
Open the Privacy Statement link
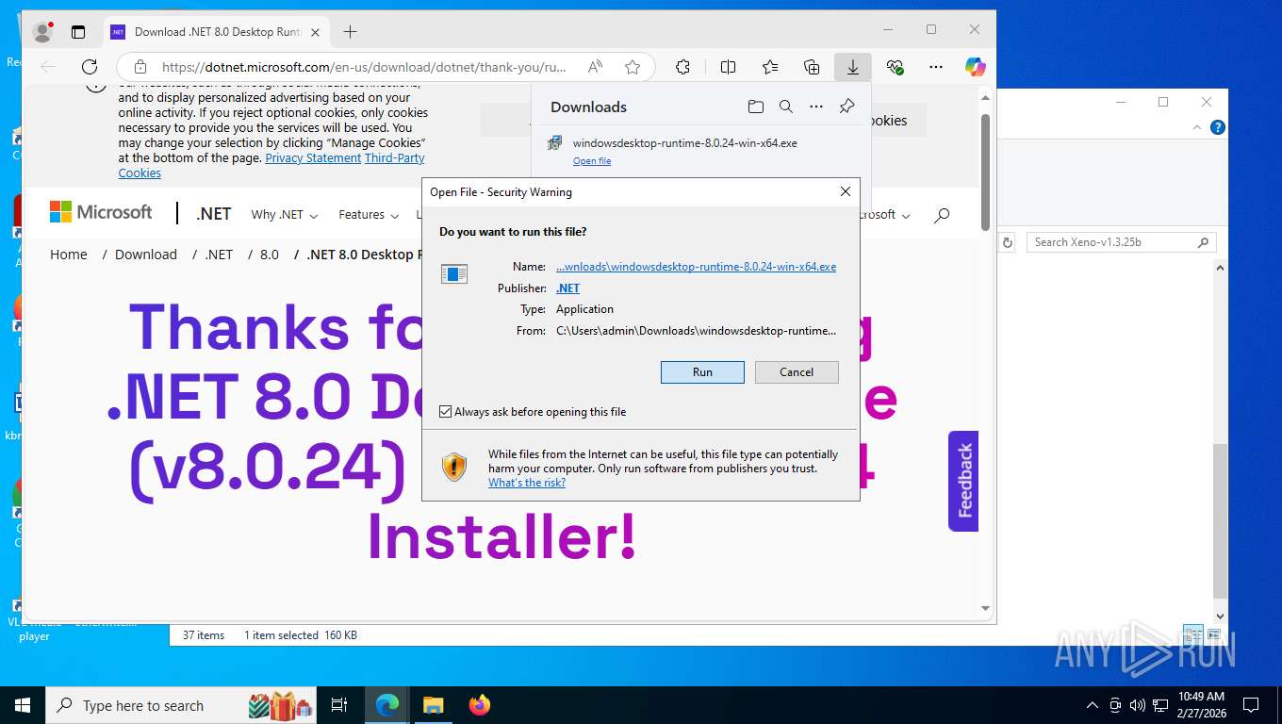pyautogui.click(x=313, y=158)
